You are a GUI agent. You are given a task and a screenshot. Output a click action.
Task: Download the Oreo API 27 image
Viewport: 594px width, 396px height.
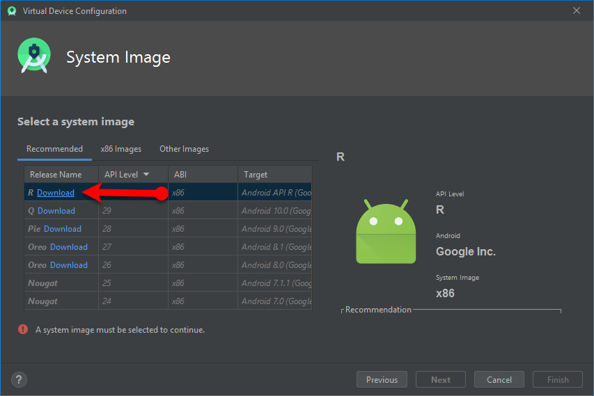point(69,247)
